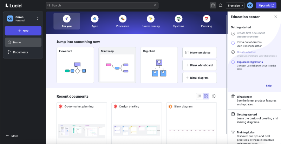The image size is (281, 144).
Task: Click the Lucid logo
Action: (x=13, y=6)
